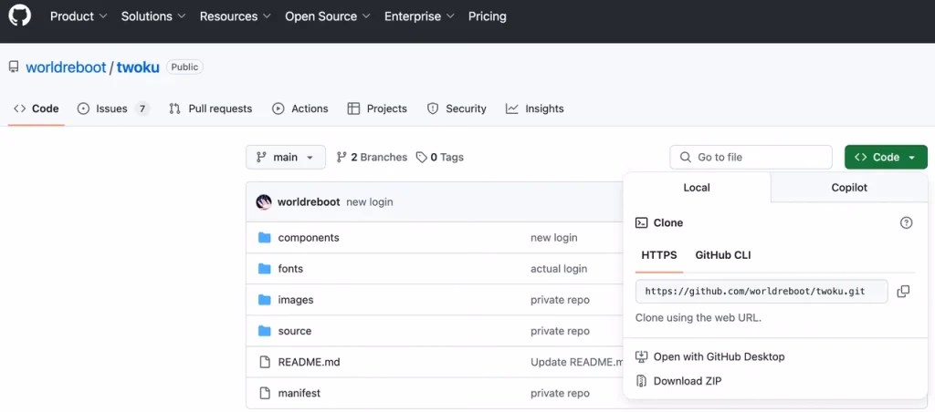Viewport: 935px width, 412px height.
Task: Focus the Go to file search field
Action: point(751,157)
